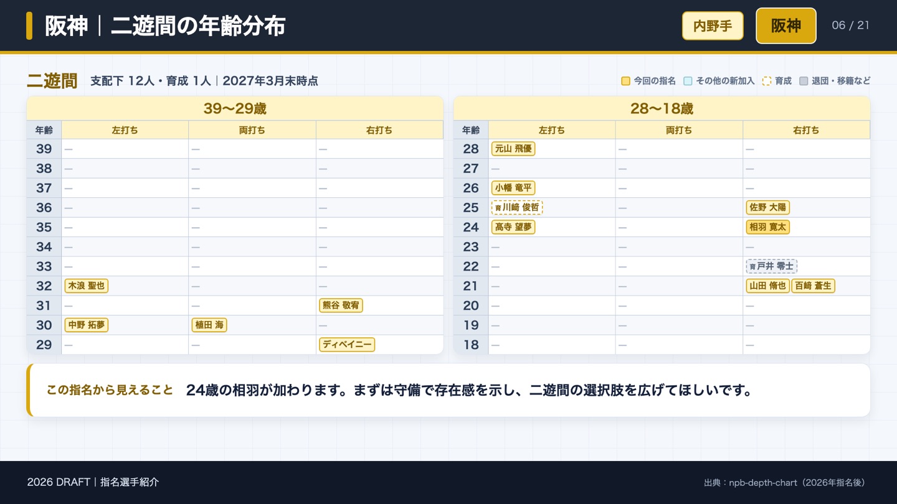This screenshot has height=504, width=897.
Task: Click the age 24 row label
Action: point(471,227)
